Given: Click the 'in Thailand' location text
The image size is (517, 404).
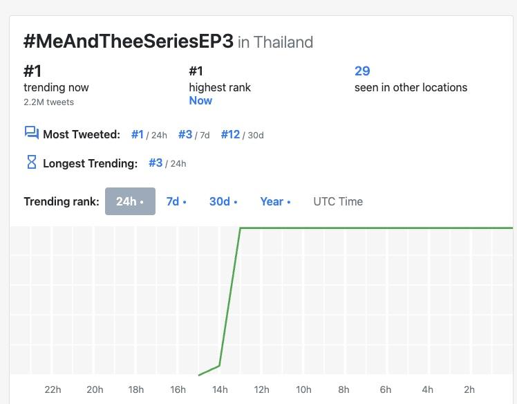Looking at the screenshot, I should (x=276, y=42).
